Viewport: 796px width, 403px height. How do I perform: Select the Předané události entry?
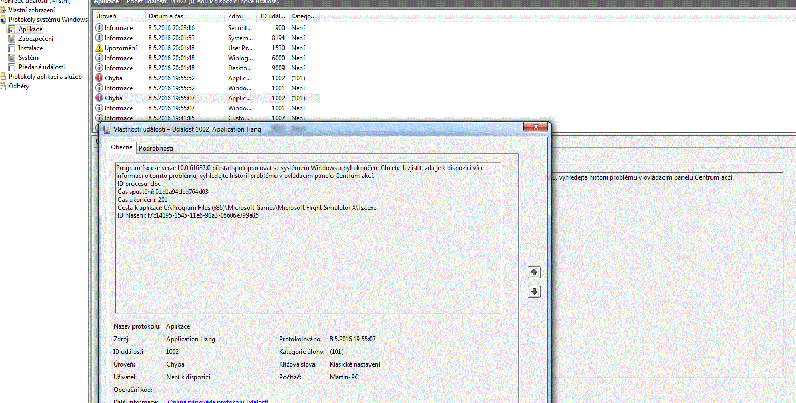pos(42,67)
